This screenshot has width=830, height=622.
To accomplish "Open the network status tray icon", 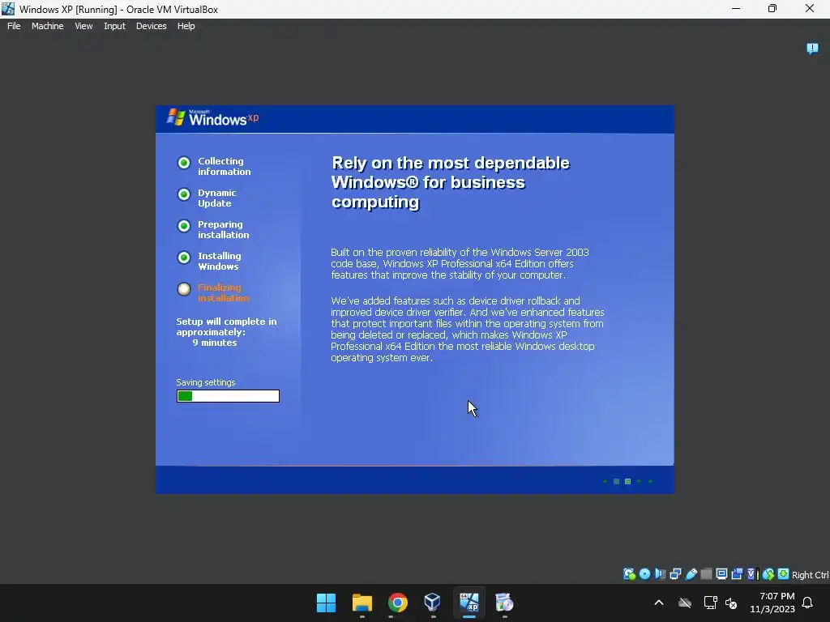I will tap(710, 603).
